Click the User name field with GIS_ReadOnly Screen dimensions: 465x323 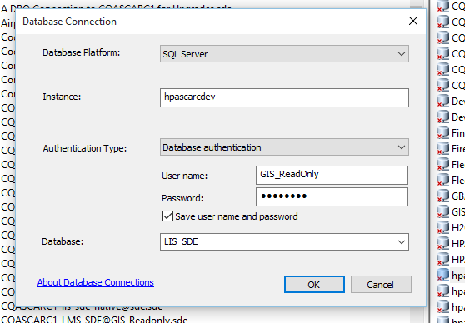click(332, 175)
